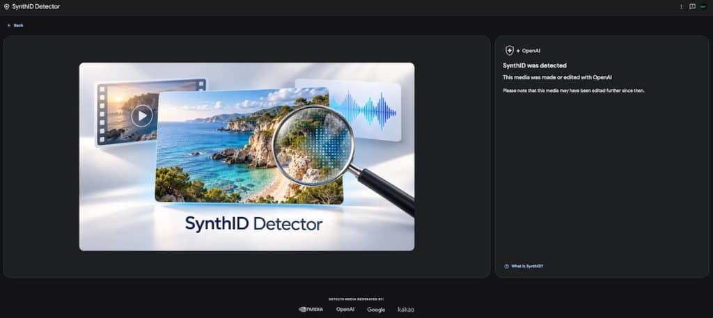Select the 'Please note that this media' notice
Screen dimensions: 713x318
click(574, 90)
